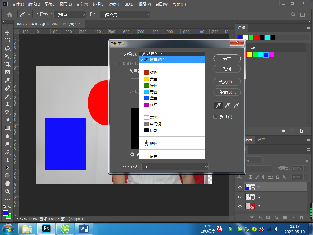This screenshot has height=235, width=313.
Task: Select the Hand tool
Action: click(7, 184)
